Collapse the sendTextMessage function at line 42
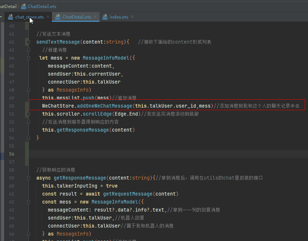Image resolution: width=308 pixels, height=241 pixels. coord(28,41)
